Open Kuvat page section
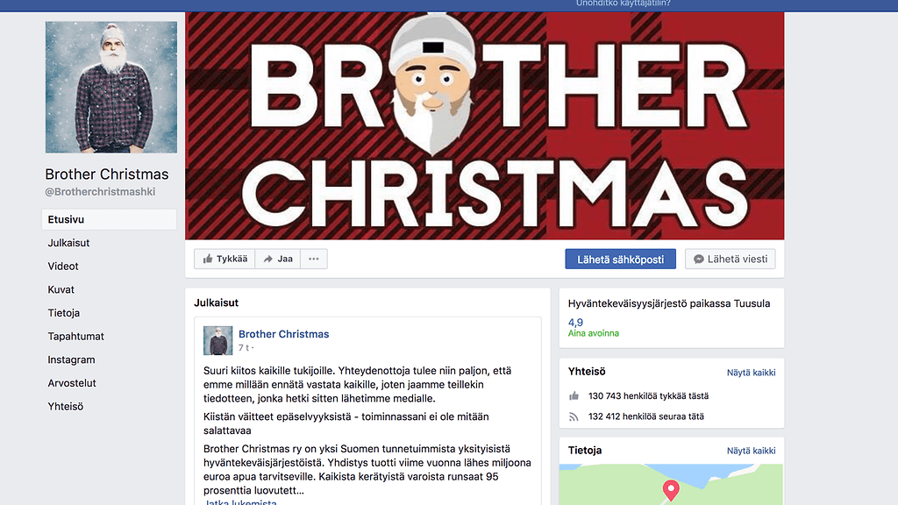 pos(61,289)
